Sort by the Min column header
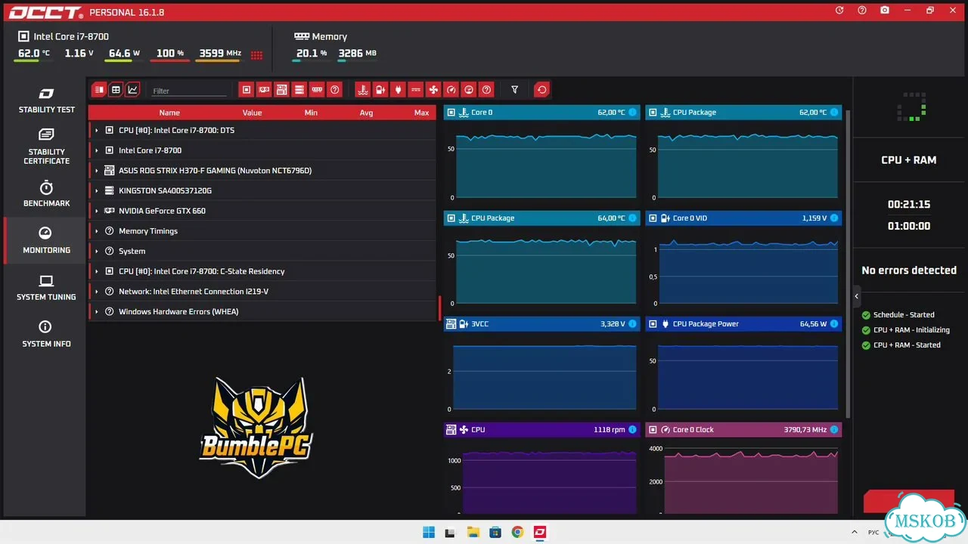This screenshot has height=544, width=968. click(x=311, y=113)
